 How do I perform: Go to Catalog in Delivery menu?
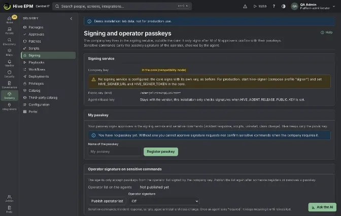[x=48, y=90]
